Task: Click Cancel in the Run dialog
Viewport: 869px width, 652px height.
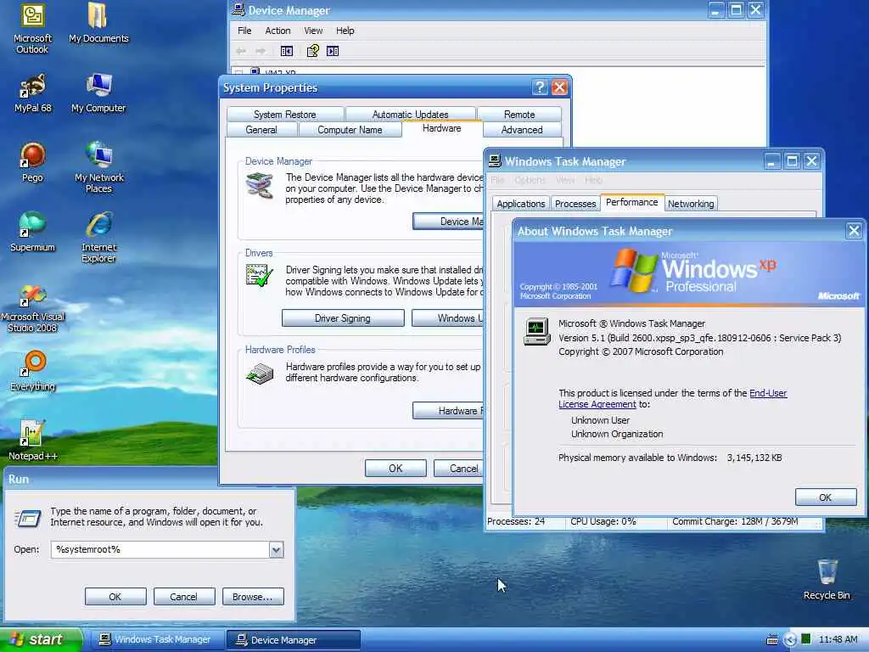Action: [183, 597]
